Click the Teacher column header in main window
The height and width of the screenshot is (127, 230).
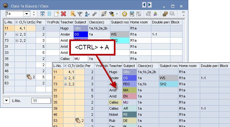point(67,22)
